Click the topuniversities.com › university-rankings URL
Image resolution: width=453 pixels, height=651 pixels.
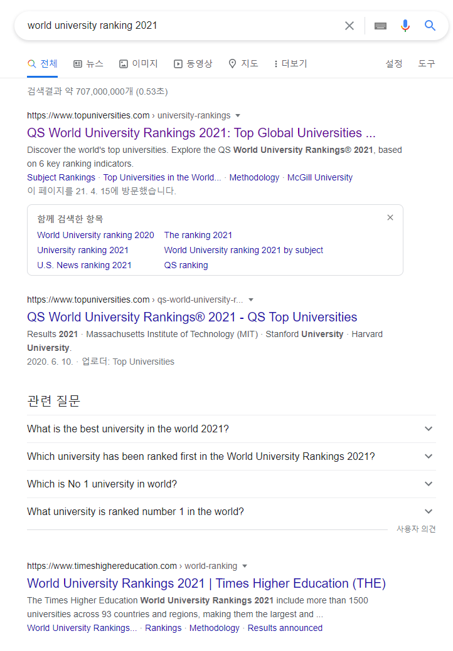(129, 115)
